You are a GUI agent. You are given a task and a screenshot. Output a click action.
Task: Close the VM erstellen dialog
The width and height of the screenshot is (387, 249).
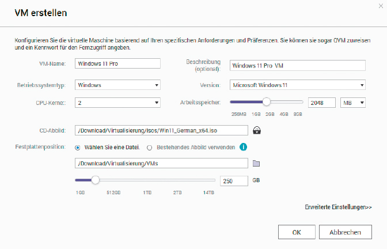coord(381,6)
